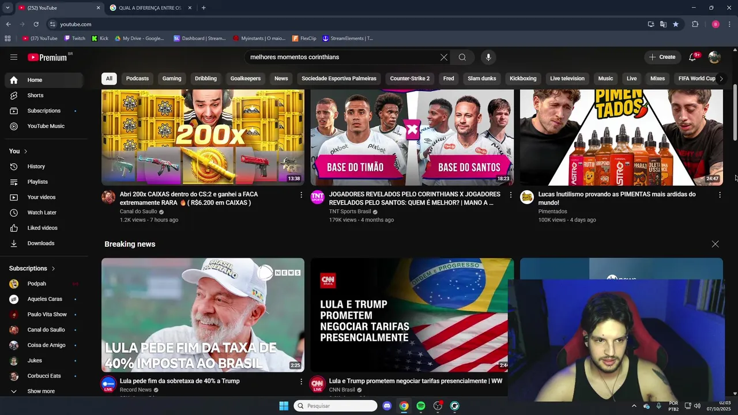Select the Live television chip
Screen dimensions: 738x415
coord(567,78)
